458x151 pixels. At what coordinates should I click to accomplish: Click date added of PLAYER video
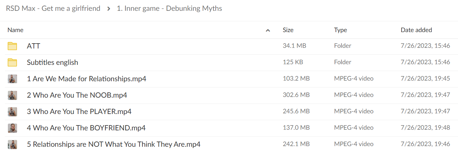(x=425, y=111)
